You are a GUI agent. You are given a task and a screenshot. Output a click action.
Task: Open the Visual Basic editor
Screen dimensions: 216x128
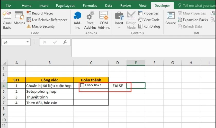click(x=7, y=20)
